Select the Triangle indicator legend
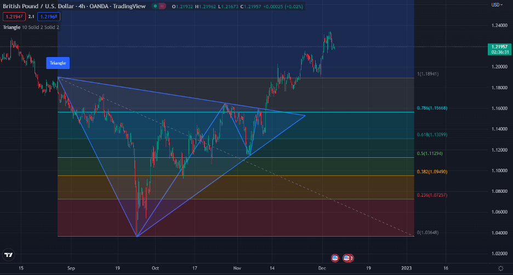Image resolution: width=513 pixels, height=275 pixels. click(11, 27)
